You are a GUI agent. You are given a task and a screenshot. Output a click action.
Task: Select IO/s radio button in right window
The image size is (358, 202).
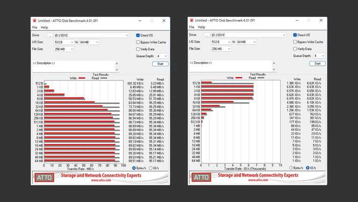308,168
